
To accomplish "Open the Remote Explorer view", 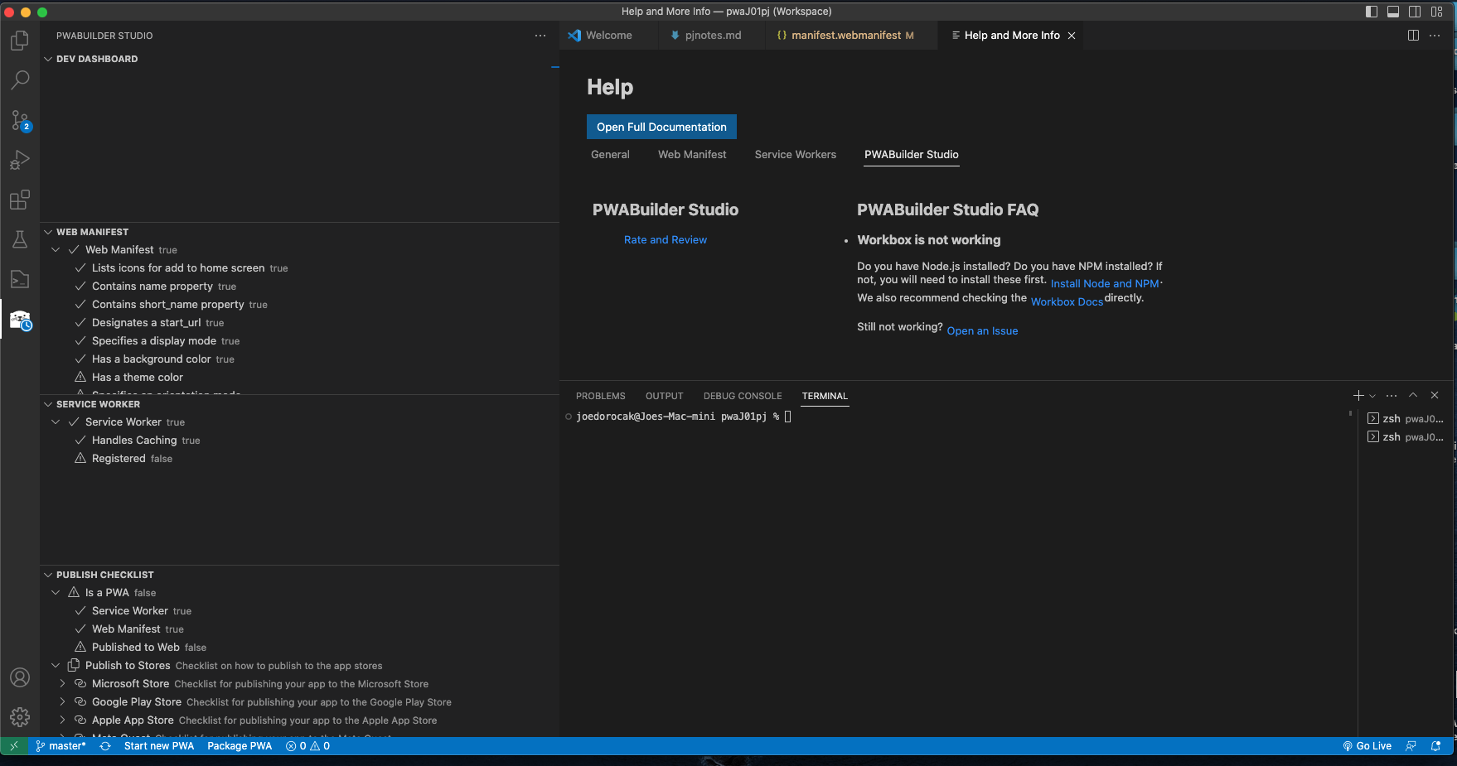I will coord(20,279).
